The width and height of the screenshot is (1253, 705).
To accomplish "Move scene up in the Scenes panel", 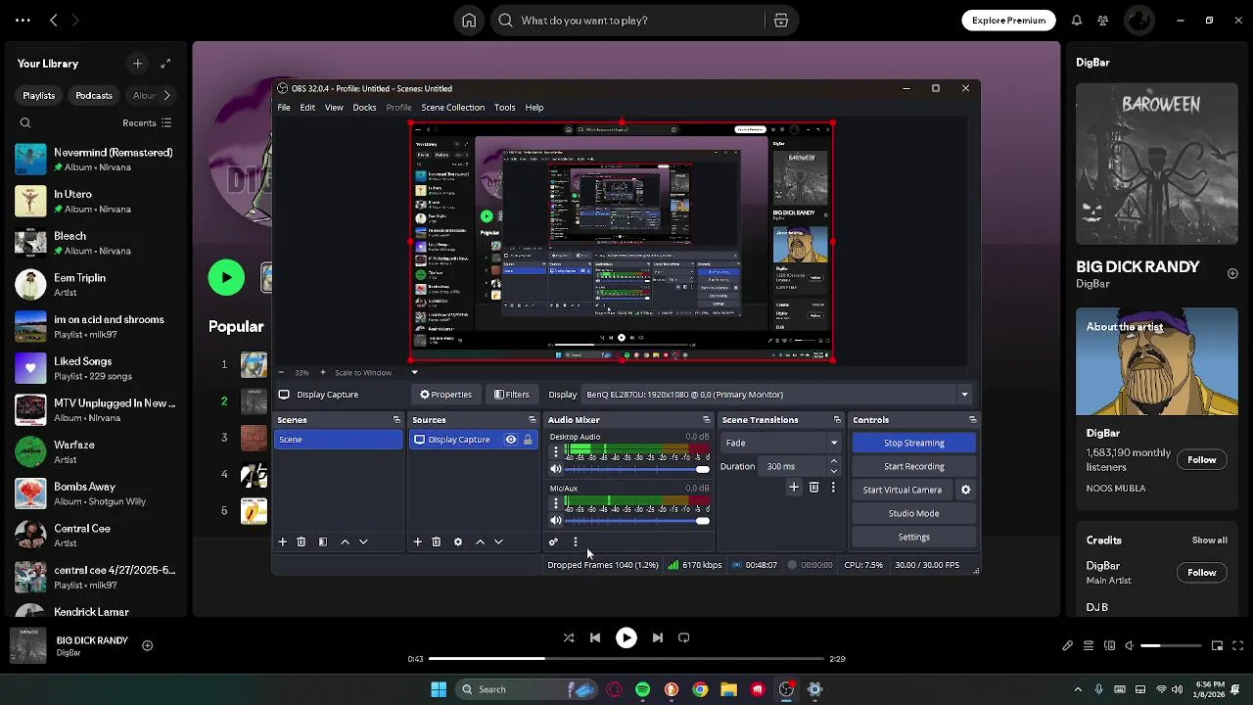I will tap(345, 541).
